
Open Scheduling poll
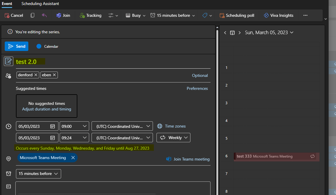tap(237, 15)
